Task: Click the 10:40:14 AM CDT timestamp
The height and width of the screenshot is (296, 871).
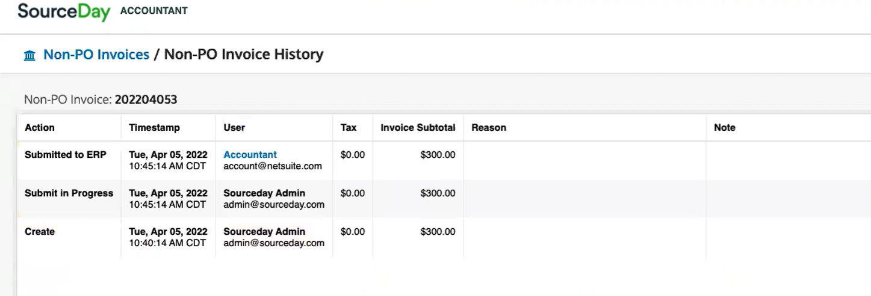Action: 167,243
